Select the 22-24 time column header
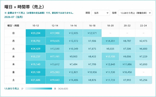 click(x=144, y=26)
